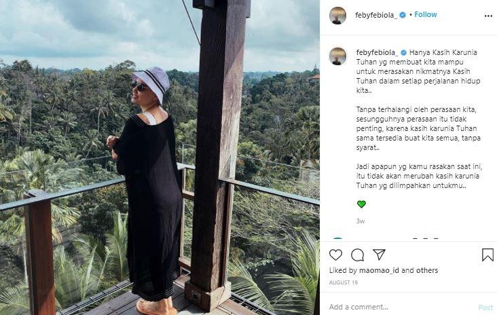Image resolution: width=497 pixels, height=315 pixels.
Task: Click the verified badge in the header
Action: [403, 15]
